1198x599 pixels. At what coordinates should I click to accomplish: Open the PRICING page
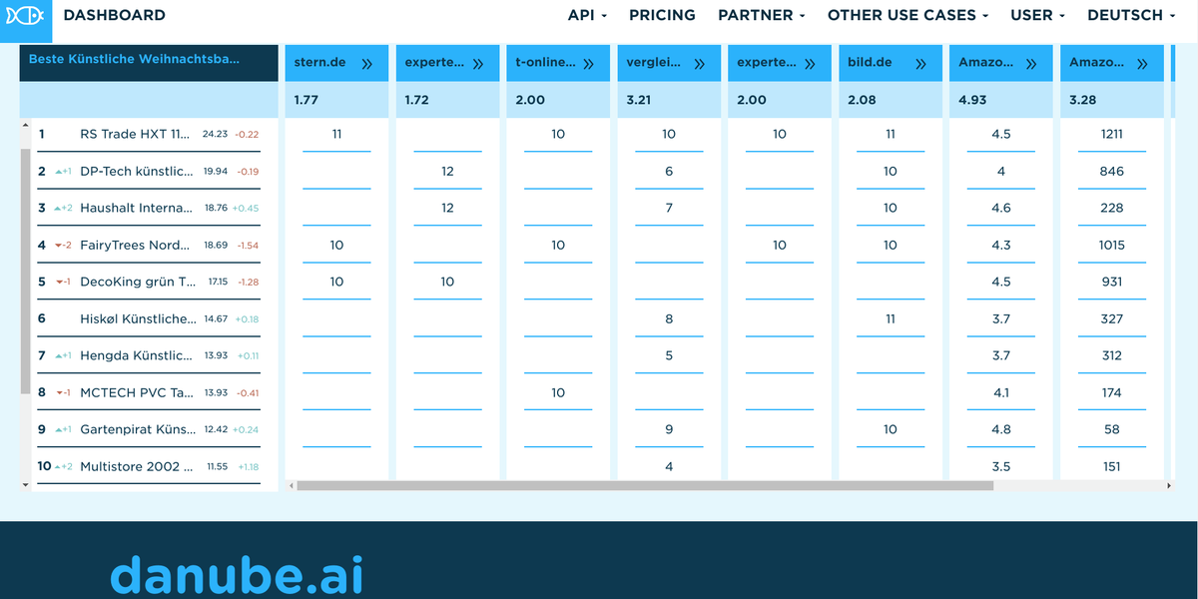coord(662,15)
